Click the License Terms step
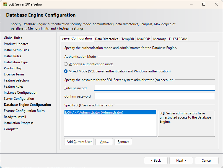 click(x=14, y=74)
